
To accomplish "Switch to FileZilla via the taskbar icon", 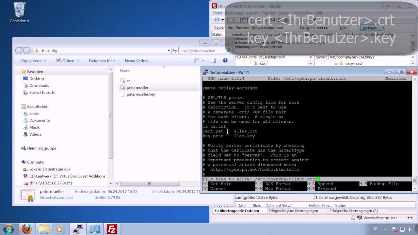I will pyautogui.click(x=112, y=229).
